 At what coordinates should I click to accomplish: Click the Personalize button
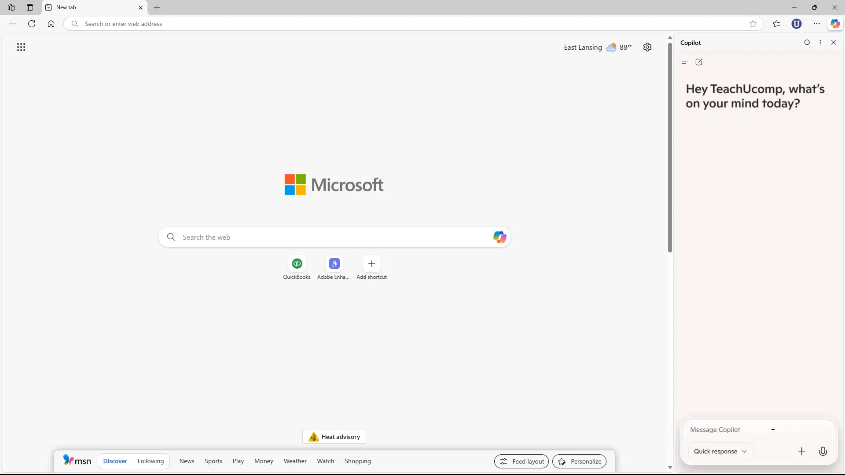[x=579, y=461]
